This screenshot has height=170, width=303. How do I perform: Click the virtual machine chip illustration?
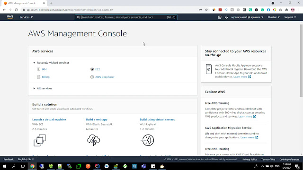pyautogui.click(x=40, y=140)
